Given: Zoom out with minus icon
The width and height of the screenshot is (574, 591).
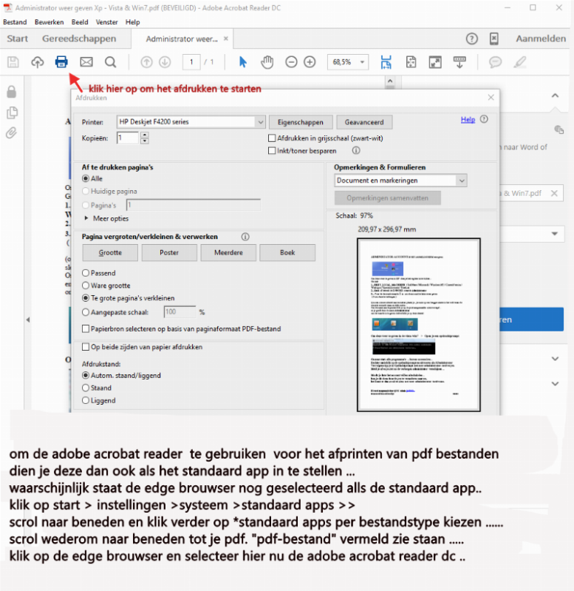Looking at the screenshot, I should [x=291, y=62].
